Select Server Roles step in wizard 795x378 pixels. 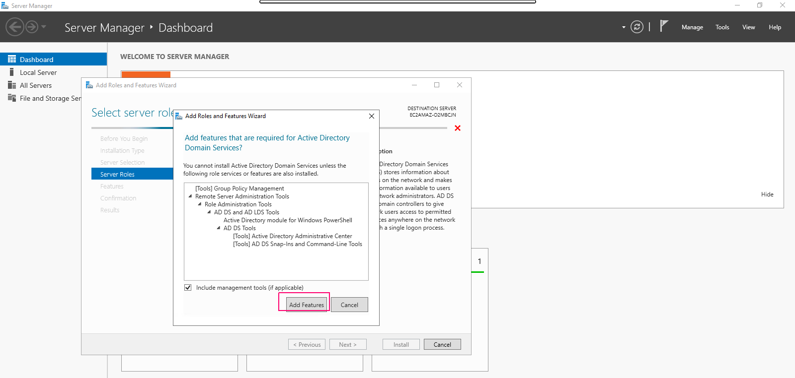[x=132, y=174]
